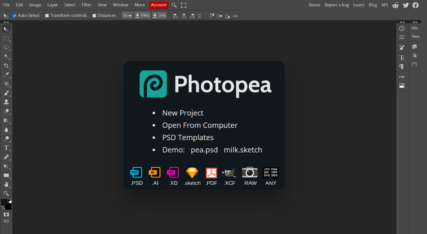Click New Project link
Viewport: 427px width, 234px height.
(183, 113)
